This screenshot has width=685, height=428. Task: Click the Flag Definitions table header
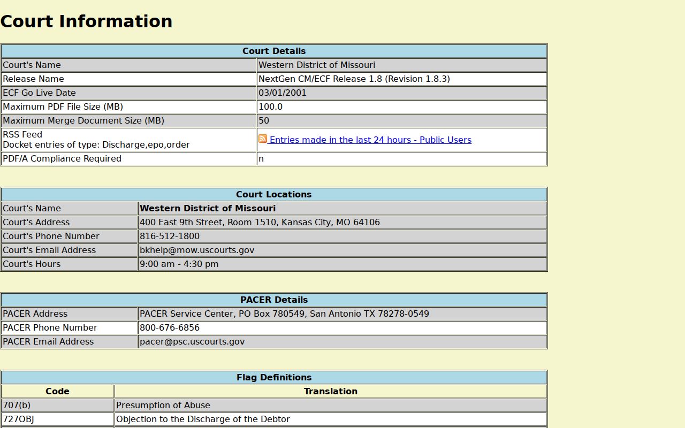tap(274, 377)
